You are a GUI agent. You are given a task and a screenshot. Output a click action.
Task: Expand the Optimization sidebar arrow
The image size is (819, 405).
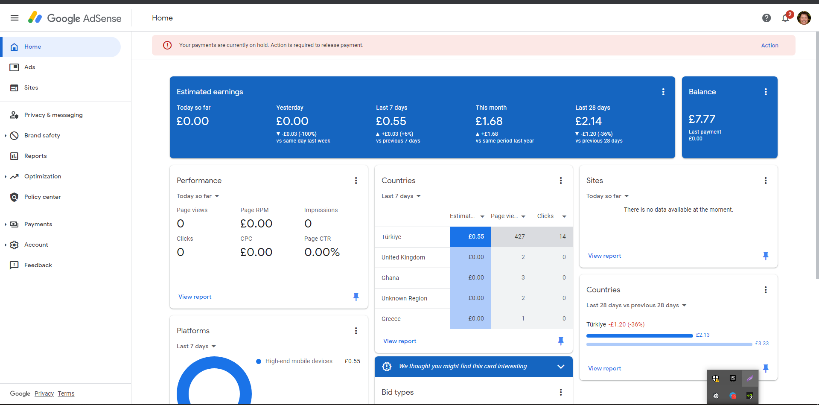pos(5,177)
